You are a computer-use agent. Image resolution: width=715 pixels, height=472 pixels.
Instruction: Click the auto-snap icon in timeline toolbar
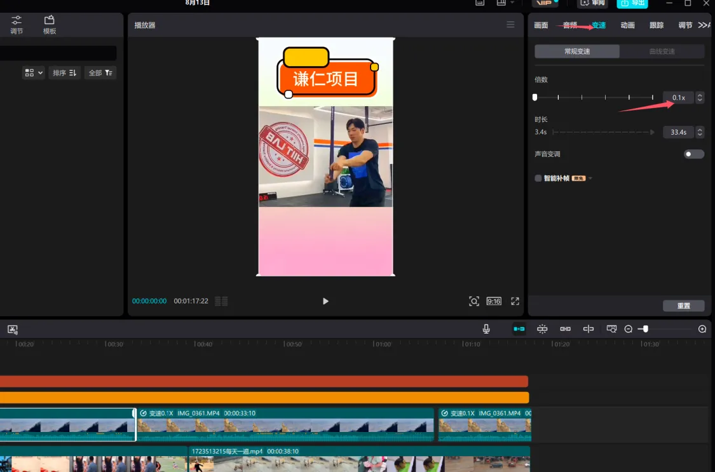click(x=542, y=328)
